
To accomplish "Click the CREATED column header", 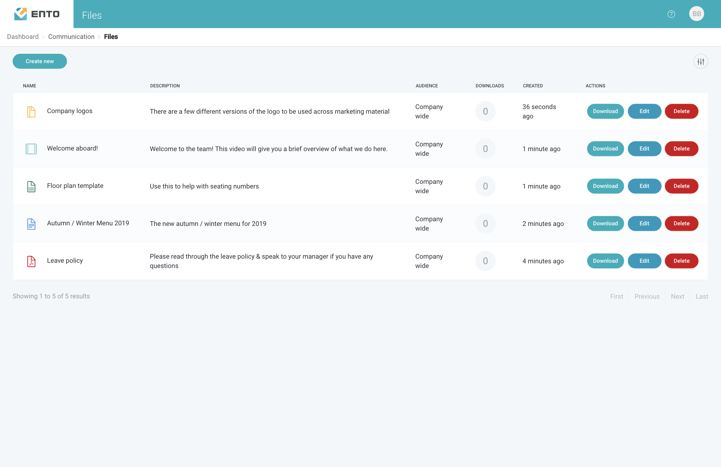I will click(x=533, y=86).
